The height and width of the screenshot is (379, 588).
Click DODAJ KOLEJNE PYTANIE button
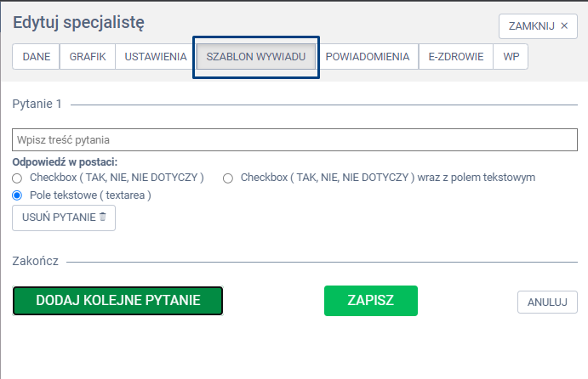coord(117,301)
